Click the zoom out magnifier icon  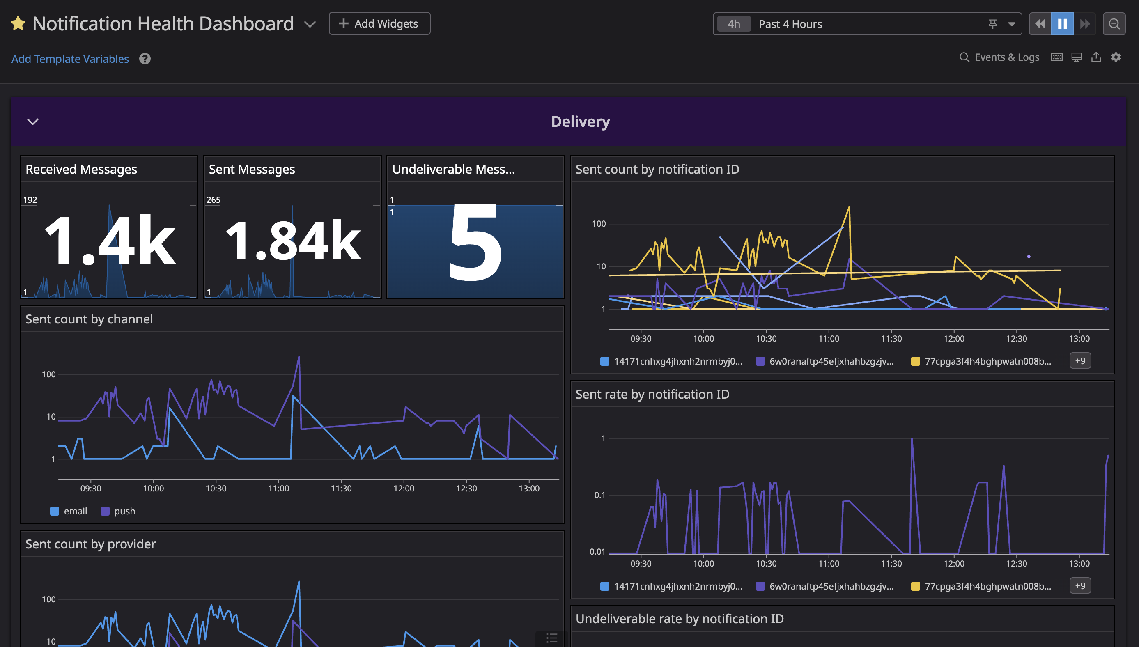coord(1114,24)
